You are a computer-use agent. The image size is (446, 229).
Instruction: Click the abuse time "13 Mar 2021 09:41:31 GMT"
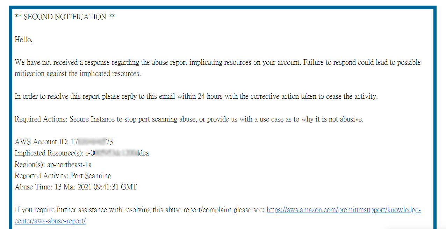coord(95,187)
